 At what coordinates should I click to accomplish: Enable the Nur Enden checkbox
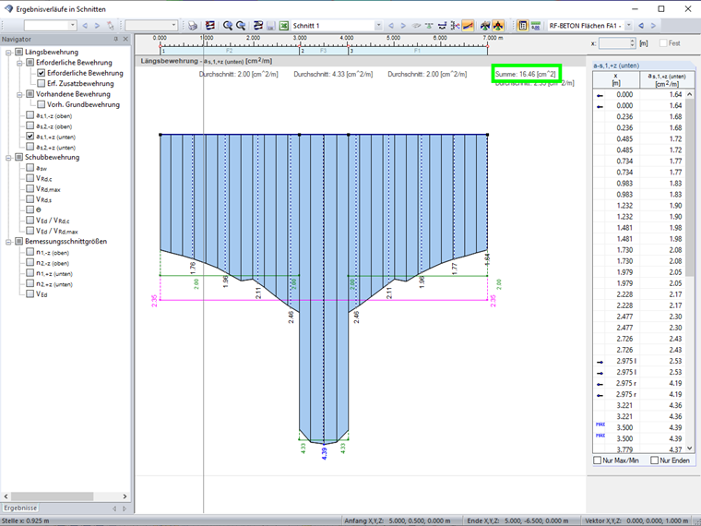tap(655, 460)
